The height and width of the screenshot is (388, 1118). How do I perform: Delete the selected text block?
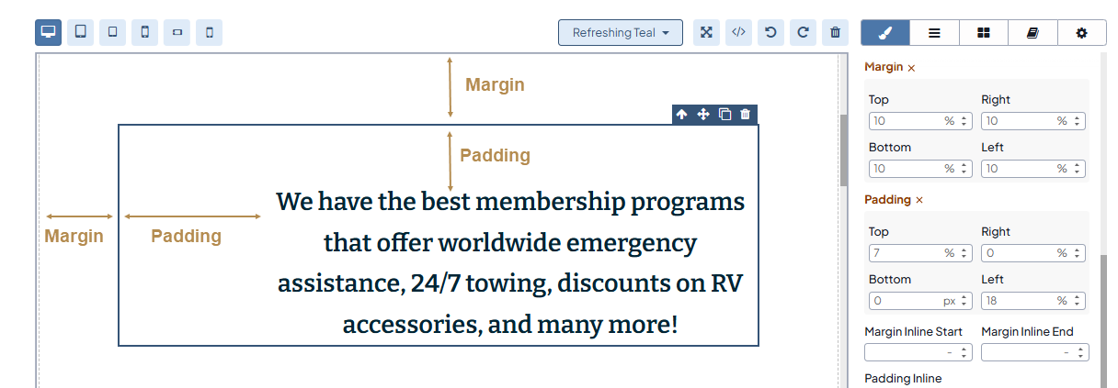(x=746, y=115)
